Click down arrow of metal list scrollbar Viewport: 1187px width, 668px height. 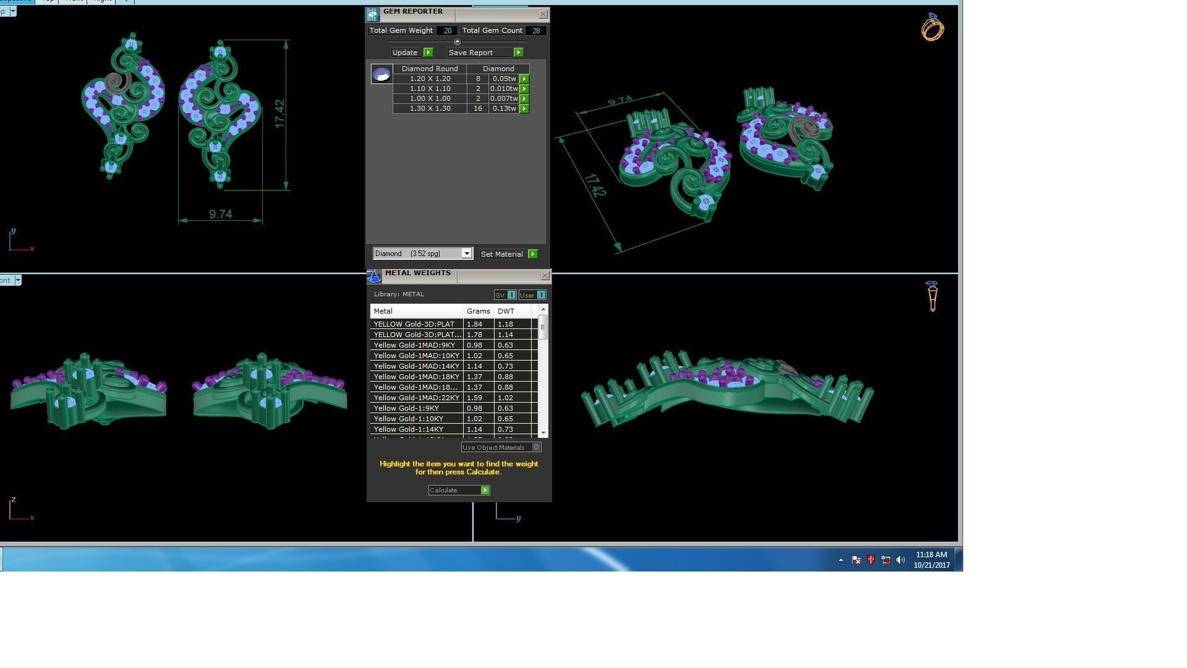coord(543,433)
